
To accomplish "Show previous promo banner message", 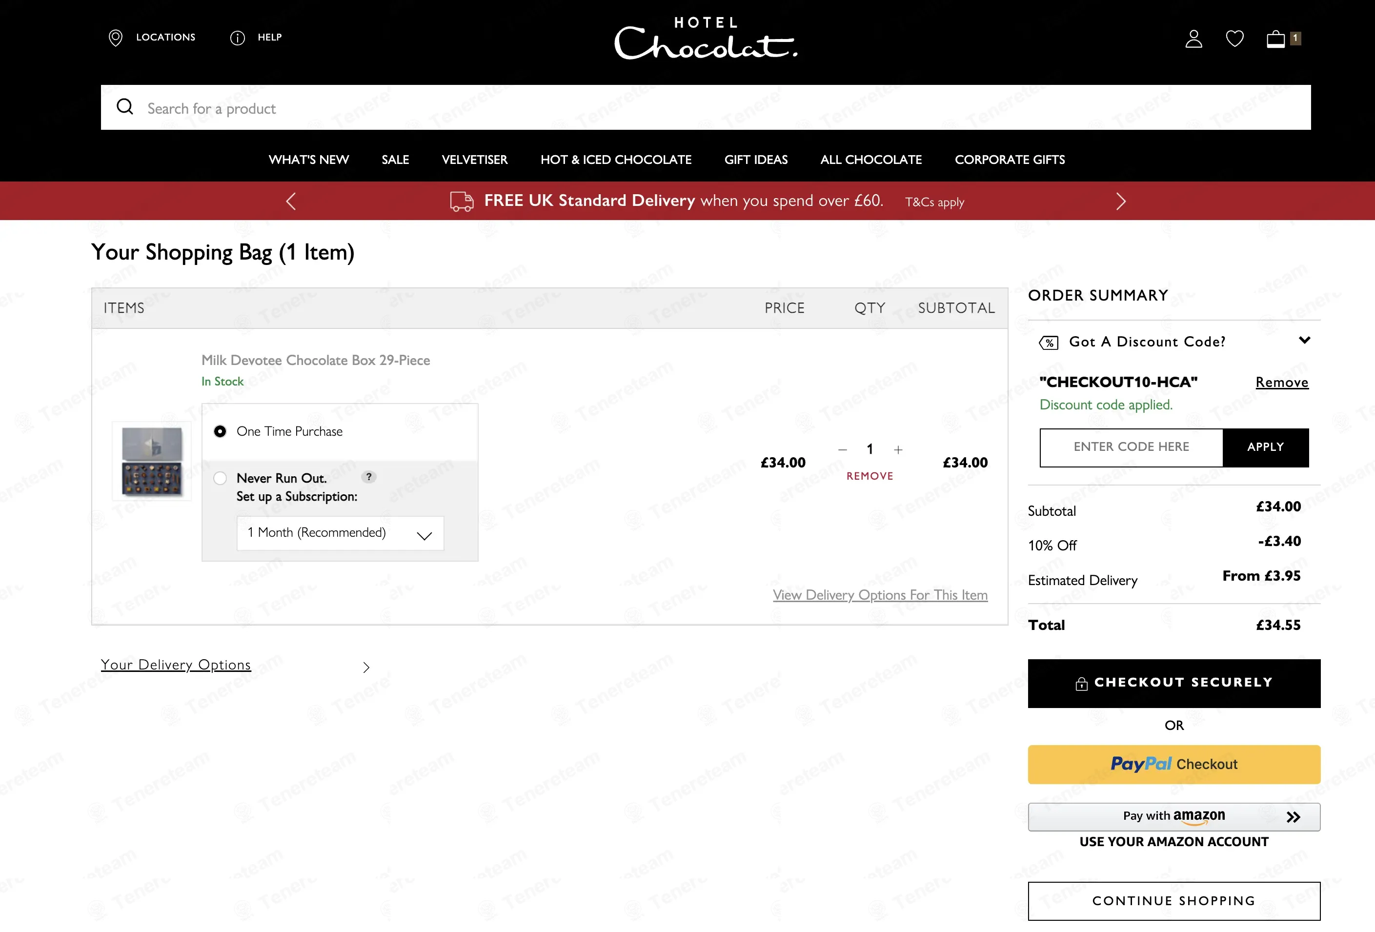I will pos(290,201).
